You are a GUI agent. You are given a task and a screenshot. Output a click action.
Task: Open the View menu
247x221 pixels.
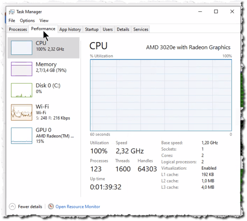[x=44, y=20]
